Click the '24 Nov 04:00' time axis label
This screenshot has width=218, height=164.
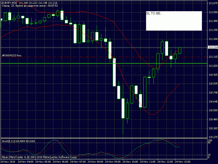pos(25,162)
